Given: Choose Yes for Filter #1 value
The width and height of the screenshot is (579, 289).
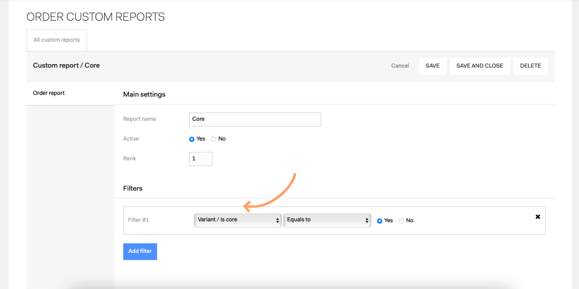Looking at the screenshot, I should coord(379,221).
